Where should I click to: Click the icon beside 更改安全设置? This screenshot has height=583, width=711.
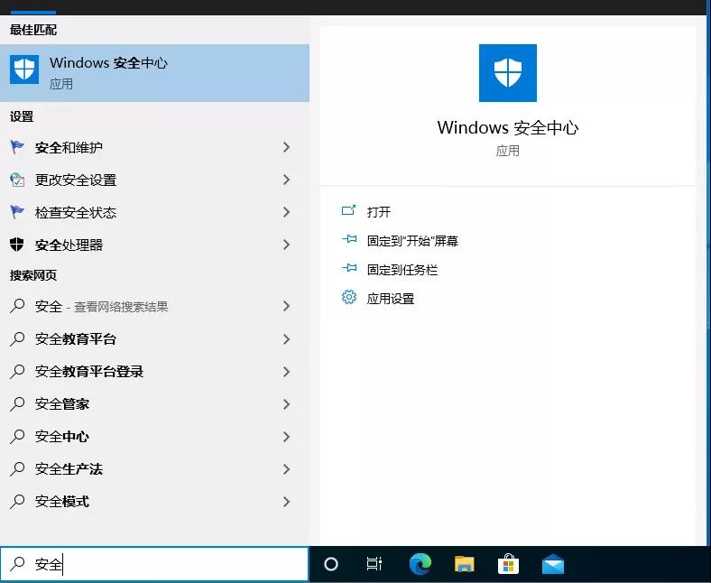click(x=17, y=180)
